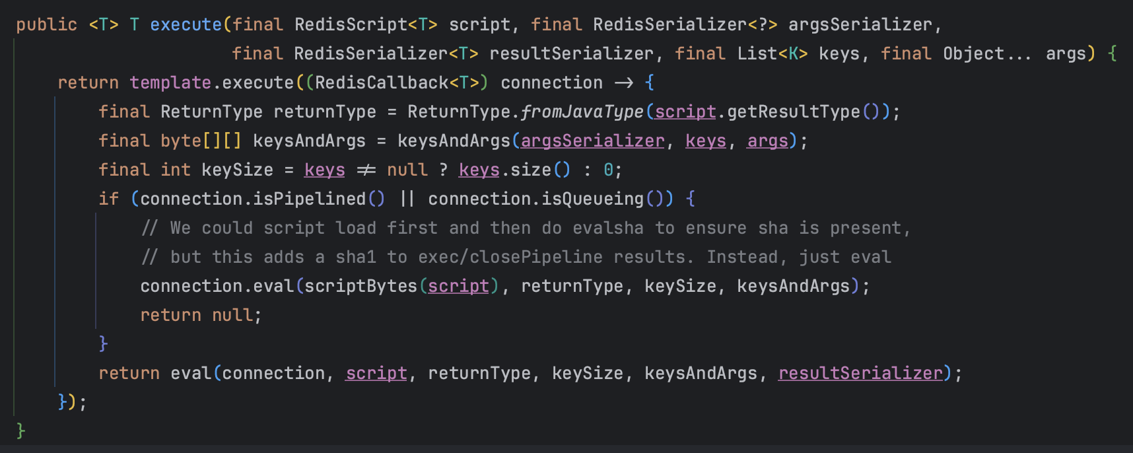Screen dimensions: 1133x453
Task: Click 'connection.isQueueing()' condition
Action: (x=546, y=199)
